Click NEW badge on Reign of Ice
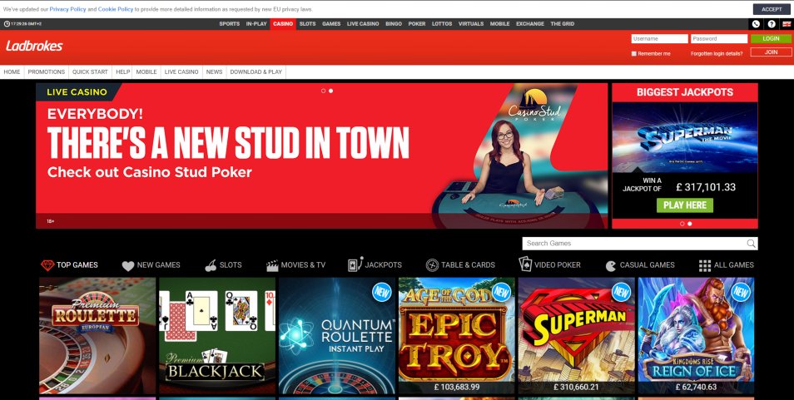This screenshot has height=400, width=794. [x=741, y=292]
